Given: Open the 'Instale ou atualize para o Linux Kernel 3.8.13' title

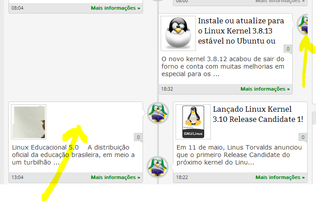Looking at the screenshot, I should point(241,31).
